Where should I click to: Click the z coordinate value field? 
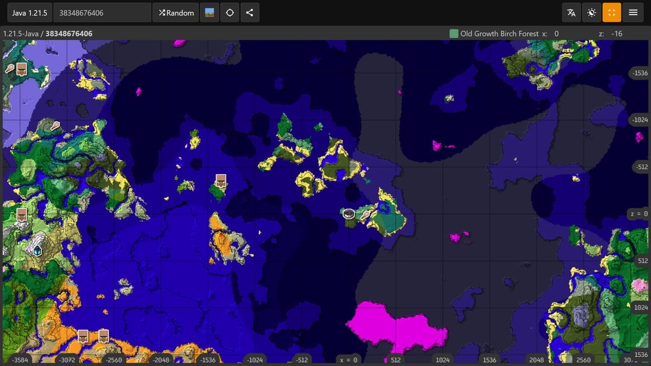617,34
